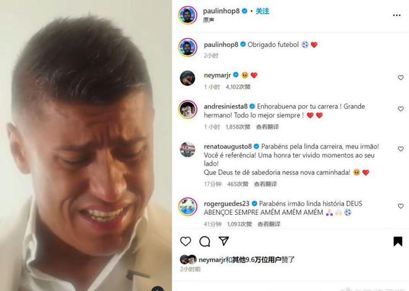409x291 pixels.
Task: Open andresiniesta8's profile avatar
Action: (188, 109)
